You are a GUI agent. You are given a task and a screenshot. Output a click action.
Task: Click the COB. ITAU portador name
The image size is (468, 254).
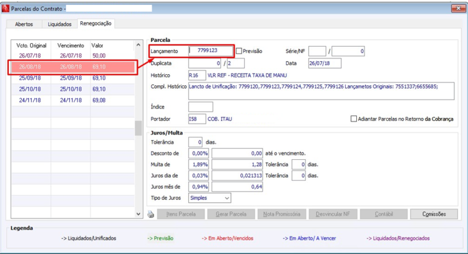pyautogui.click(x=220, y=119)
